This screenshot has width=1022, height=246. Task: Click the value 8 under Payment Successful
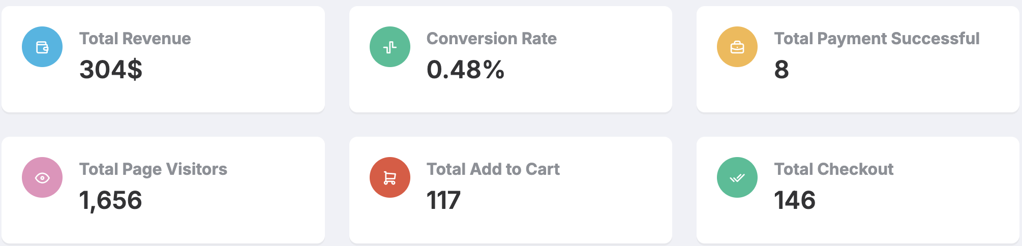click(x=781, y=70)
